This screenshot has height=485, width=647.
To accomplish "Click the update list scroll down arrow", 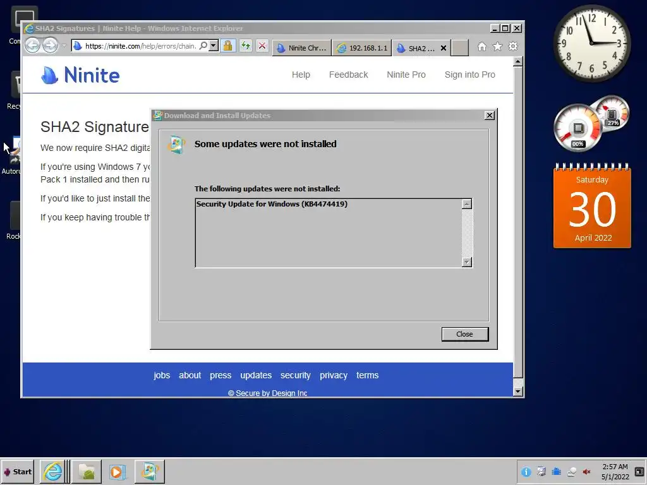I will coord(467,262).
